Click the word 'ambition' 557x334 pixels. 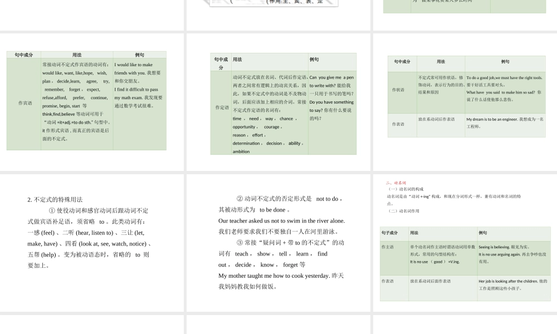tap(241, 151)
